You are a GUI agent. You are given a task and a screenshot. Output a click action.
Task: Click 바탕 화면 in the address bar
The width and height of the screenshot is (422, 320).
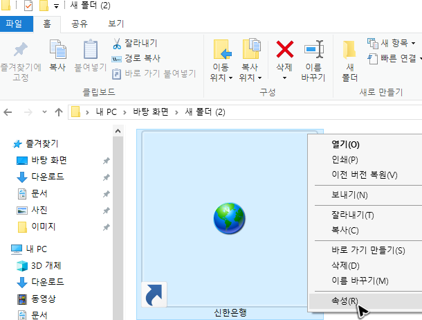coord(151,112)
